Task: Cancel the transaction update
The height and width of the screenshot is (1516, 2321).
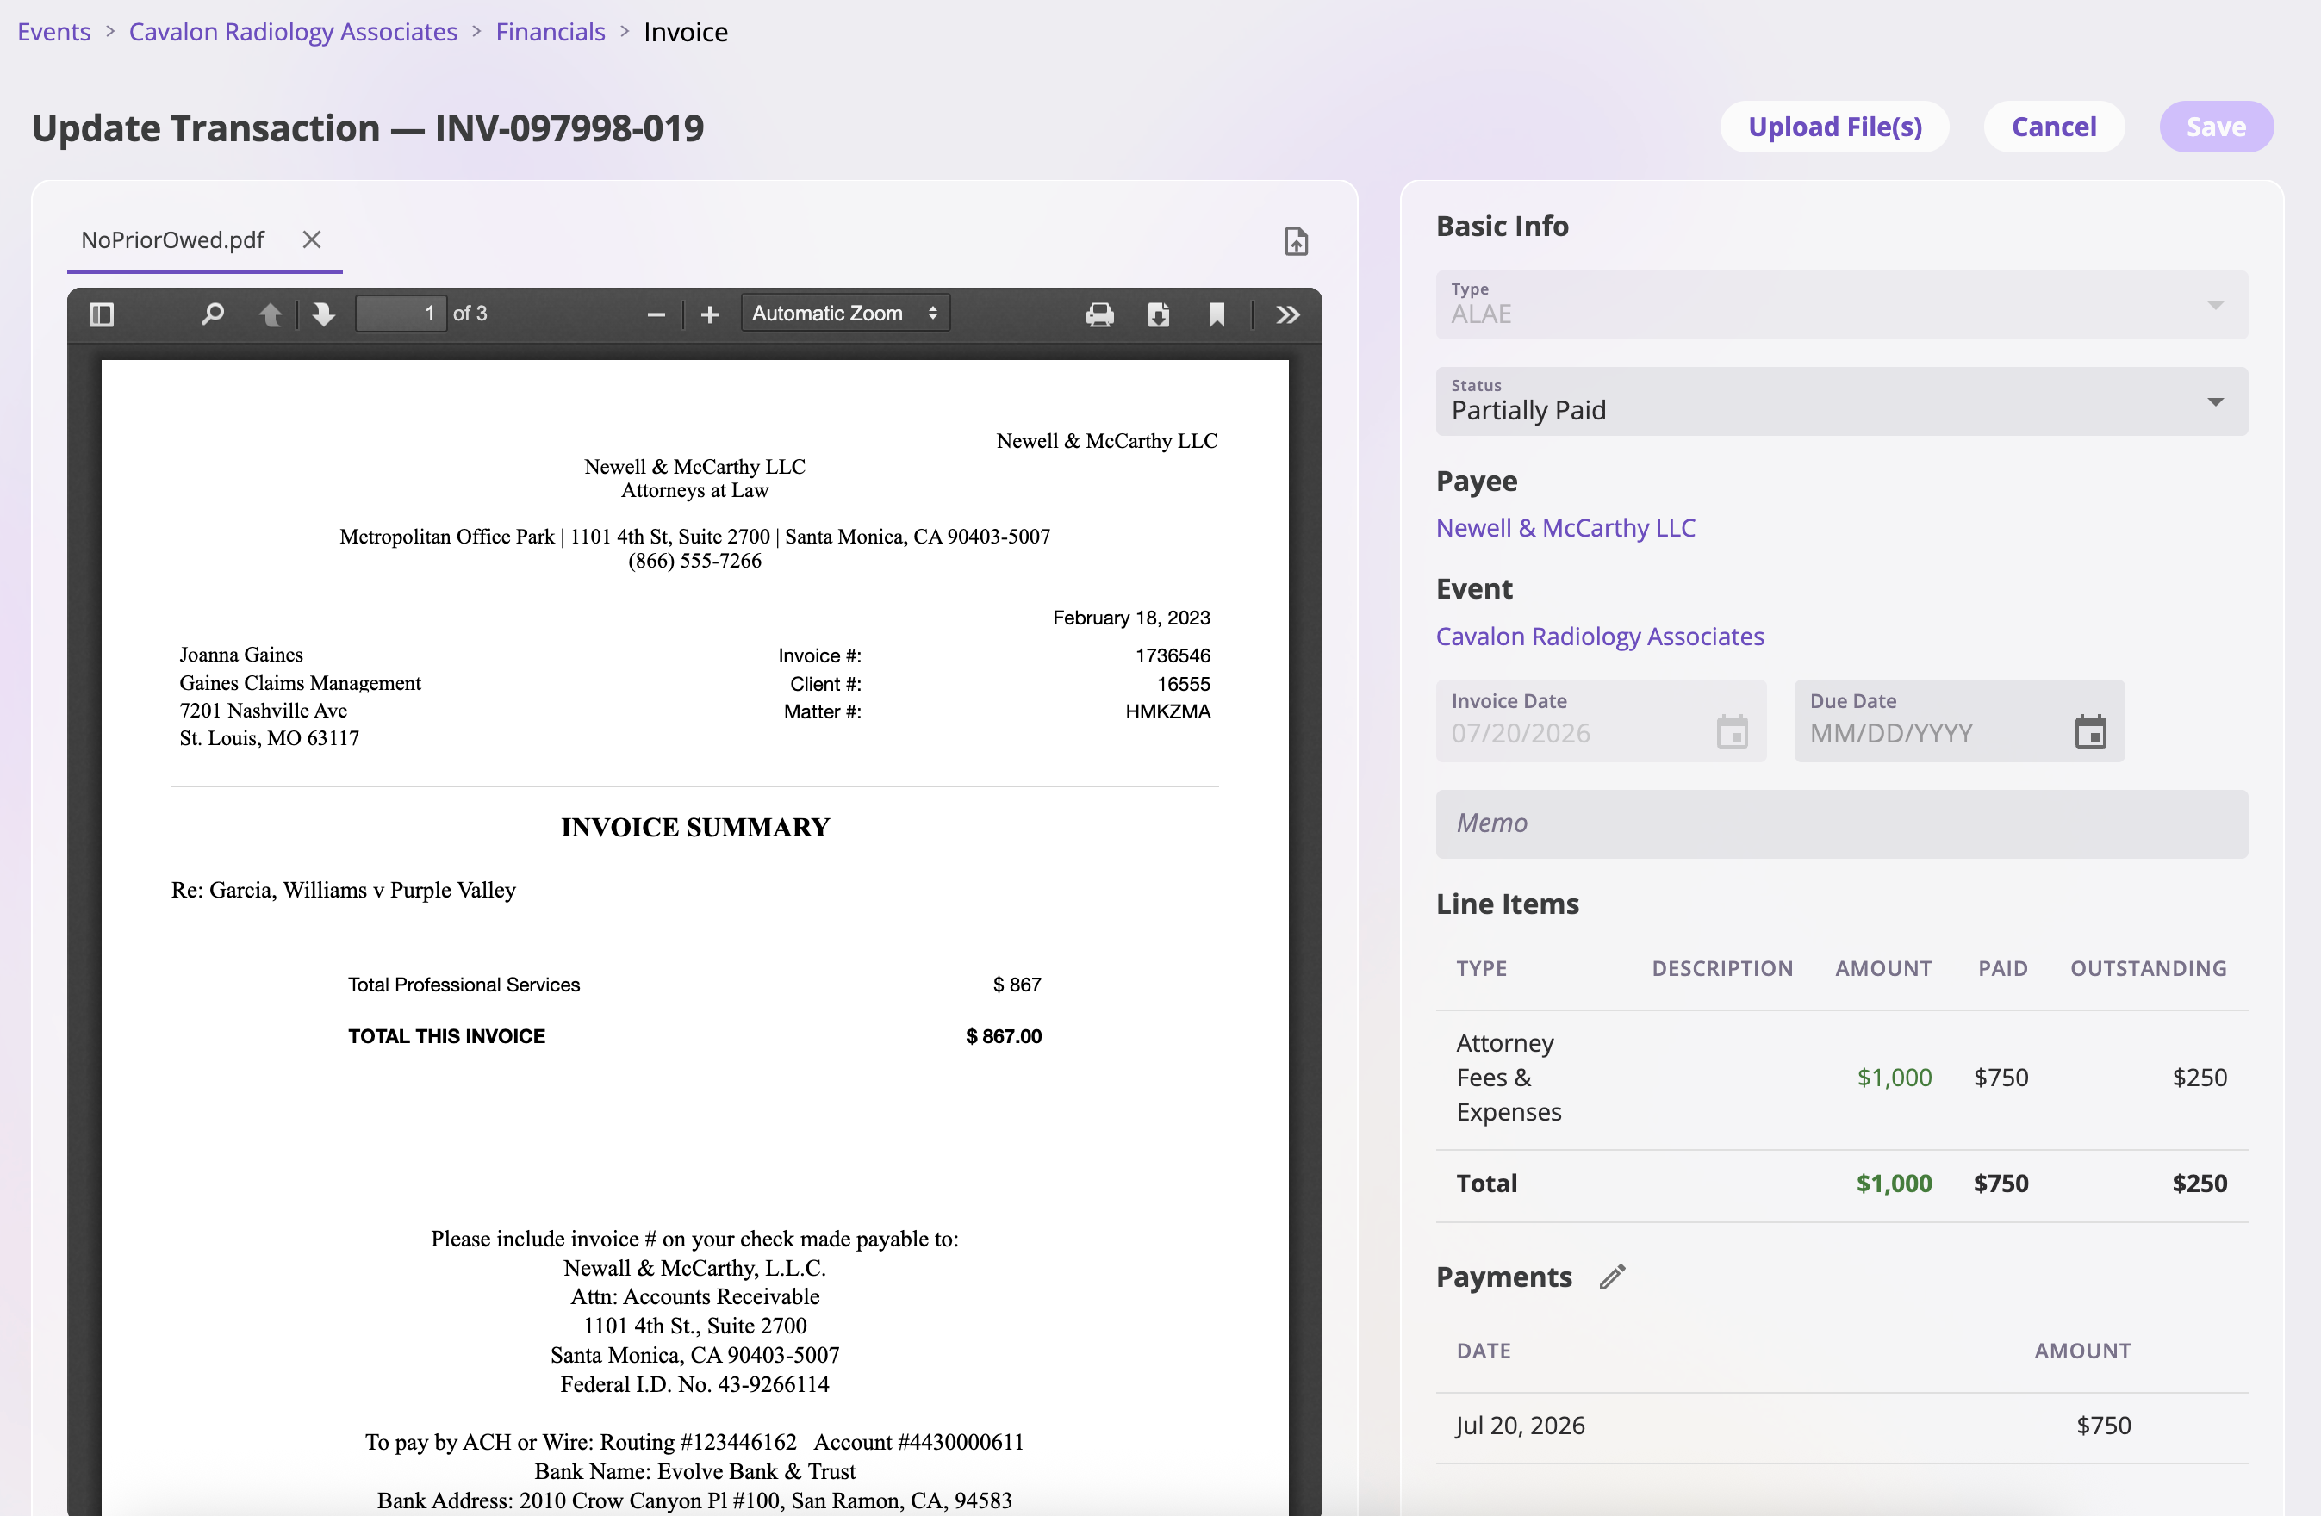Action: tap(2054, 127)
